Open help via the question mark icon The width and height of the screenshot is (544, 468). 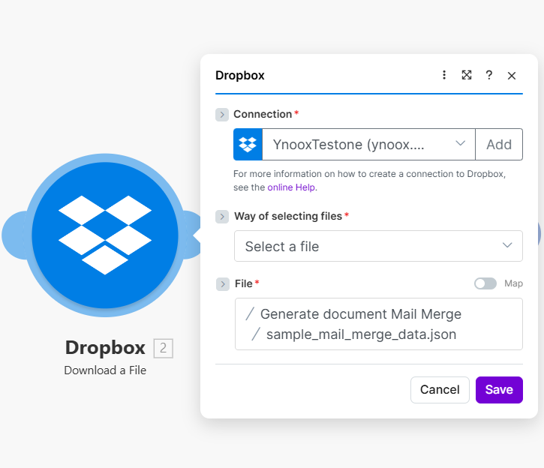pos(489,75)
